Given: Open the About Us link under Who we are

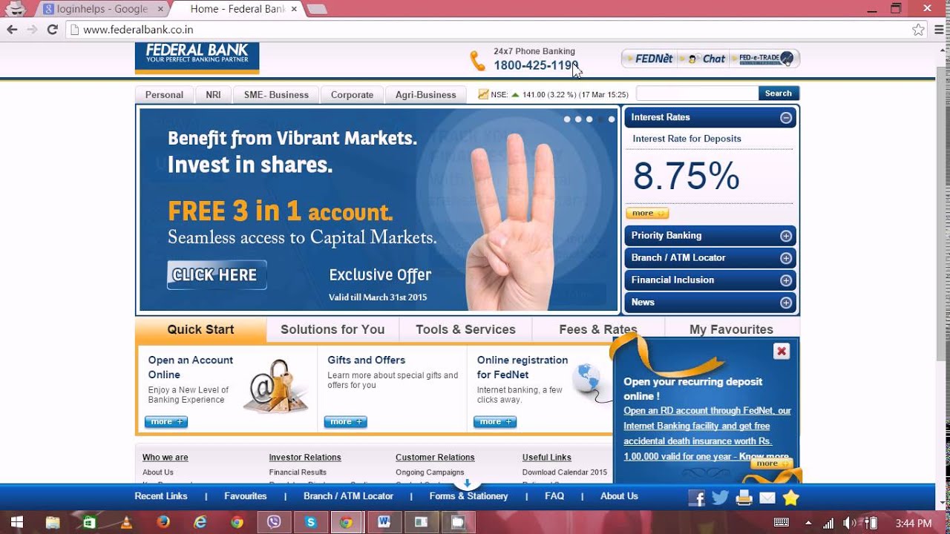Looking at the screenshot, I should point(158,472).
